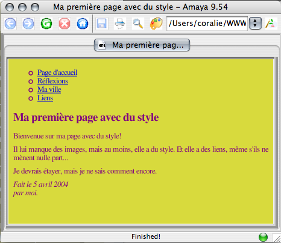The width and height of the screenshot is (281, 243).
Task: Select the 'Ma première pag...' tab
Action: [x=142, y=45]
